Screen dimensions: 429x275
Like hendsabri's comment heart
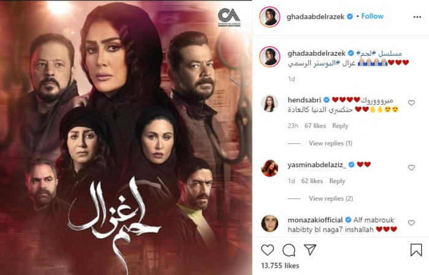[411, 103]
